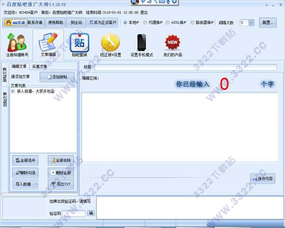Click the 验证码 captcha input box
Screen dimensions: 285x228
tap(74, 213)
